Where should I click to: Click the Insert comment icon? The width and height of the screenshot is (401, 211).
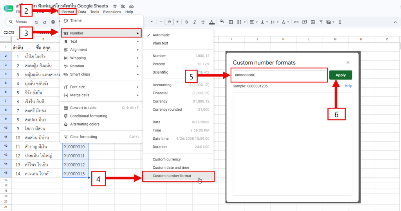click(x=304, y=22)
